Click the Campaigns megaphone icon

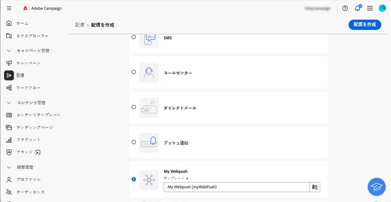click(9, 63)
